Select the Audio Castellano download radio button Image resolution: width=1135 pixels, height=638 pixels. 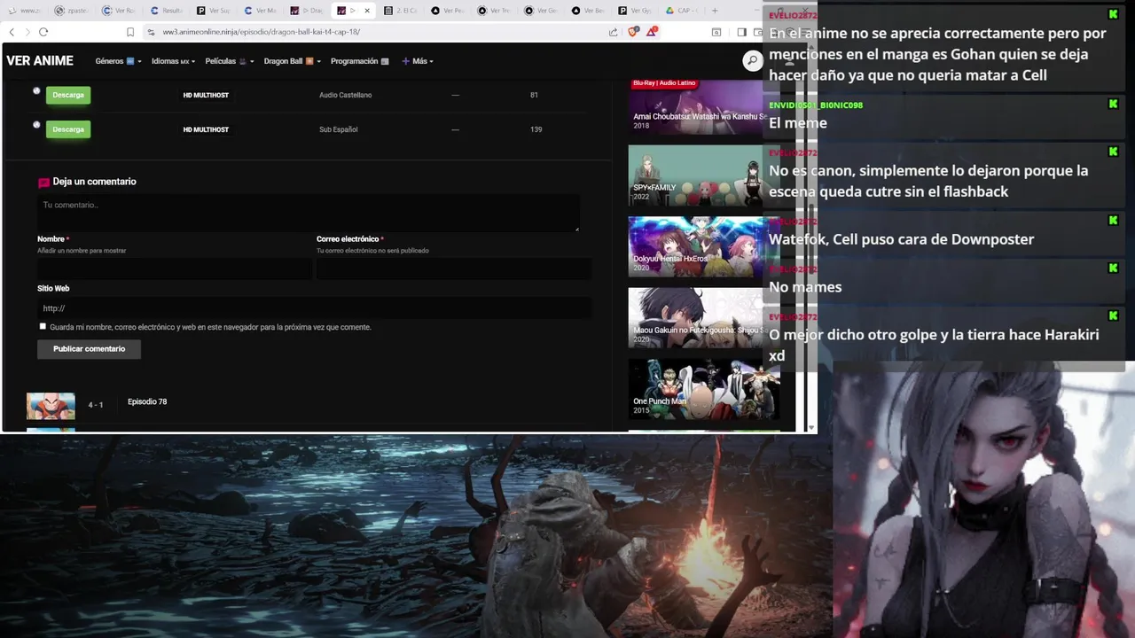click(x=36, y=90)
